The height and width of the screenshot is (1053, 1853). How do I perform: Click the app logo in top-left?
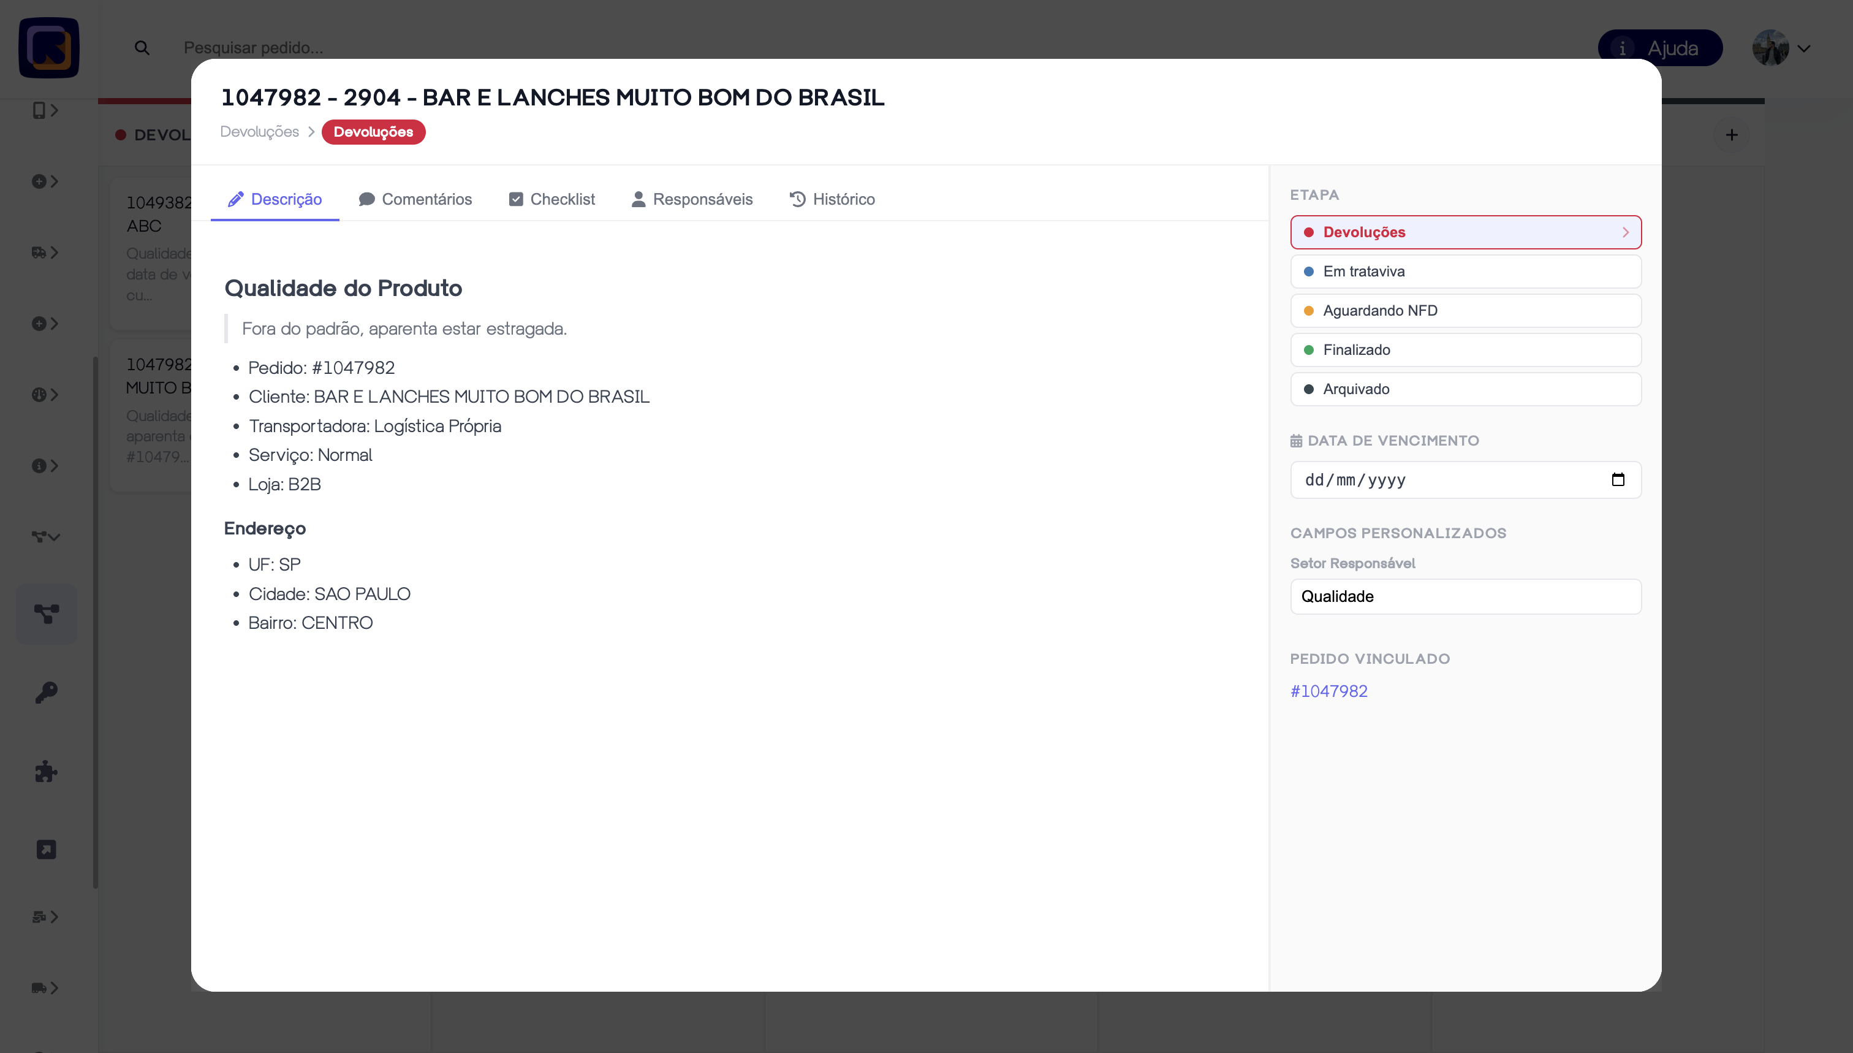pos(48,48)
